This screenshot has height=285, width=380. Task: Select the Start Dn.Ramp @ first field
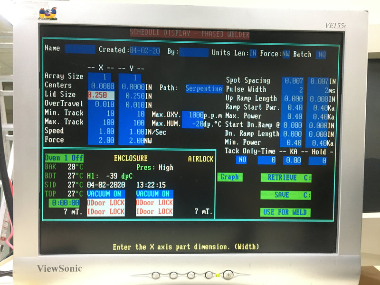pyautogui.click(x=292, y=125)
